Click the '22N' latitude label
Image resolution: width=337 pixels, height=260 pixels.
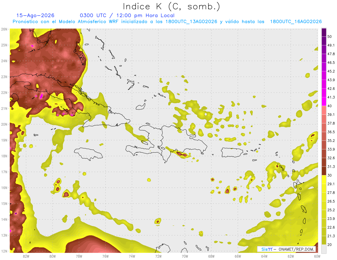click(4, 93)
